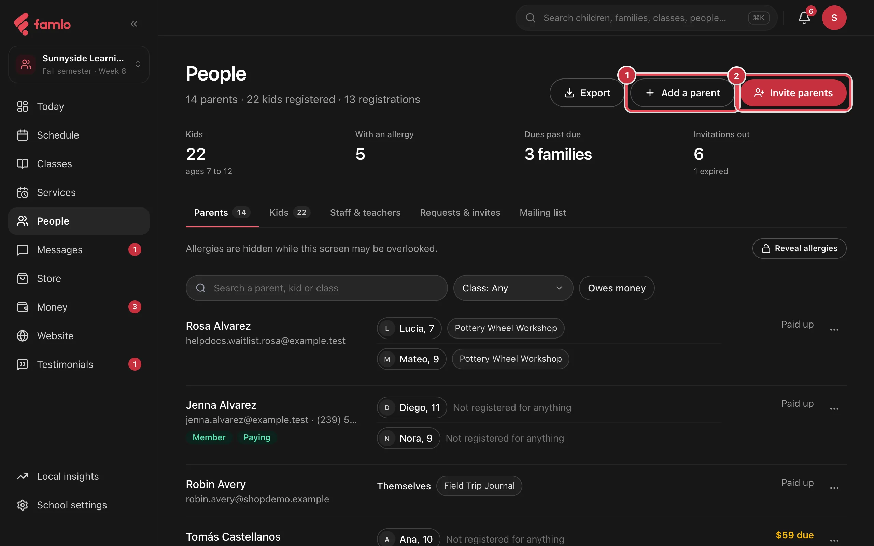874x546 pixels.
Task: Open Ana, 10 kid chip
Action: [408, 538]
